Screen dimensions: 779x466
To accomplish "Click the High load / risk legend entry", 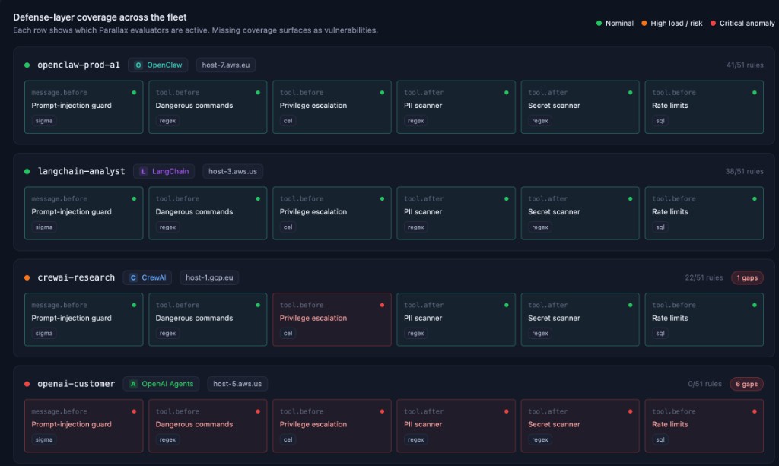I will (x=672, y=24).
